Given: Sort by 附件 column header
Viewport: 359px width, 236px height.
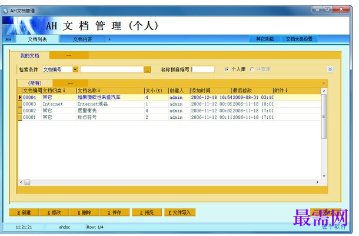Looking at the screenshot, I should tap(297, 91).
